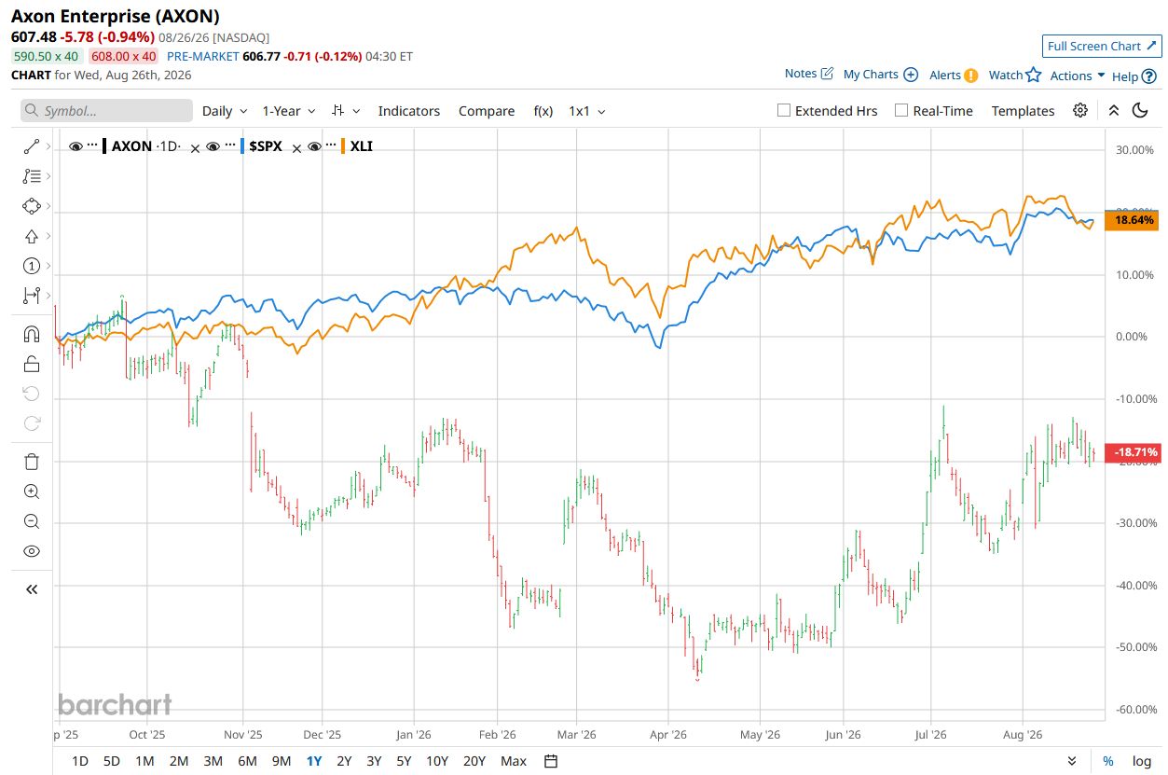1168x775 pixels.
Task: Open Full Screen Chart
Action: pyautogui.click(x=1102, y=46)
